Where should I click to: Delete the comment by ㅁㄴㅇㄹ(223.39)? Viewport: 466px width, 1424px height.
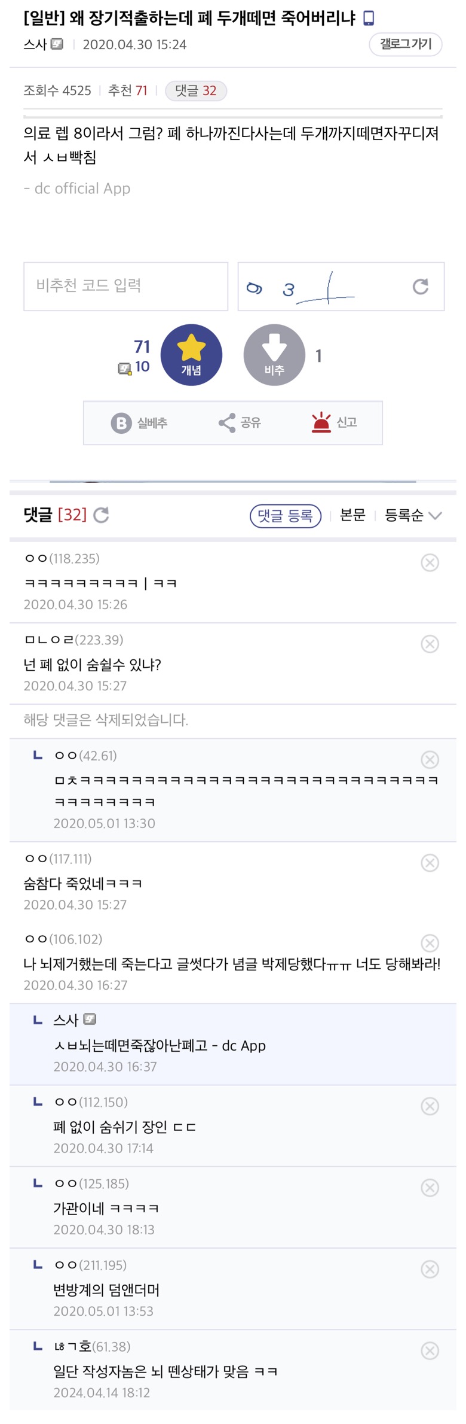point(430,644)
